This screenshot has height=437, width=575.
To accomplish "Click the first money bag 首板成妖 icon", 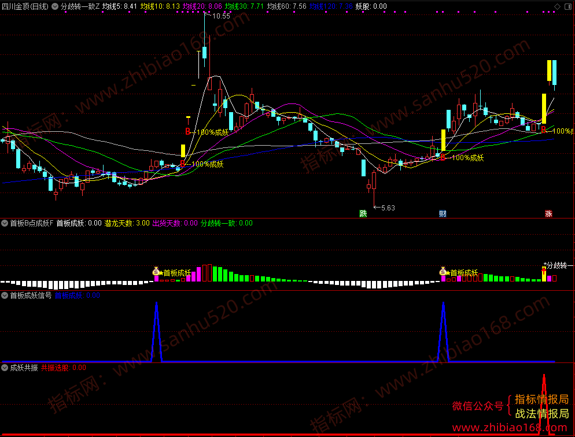I will (156, 272).
